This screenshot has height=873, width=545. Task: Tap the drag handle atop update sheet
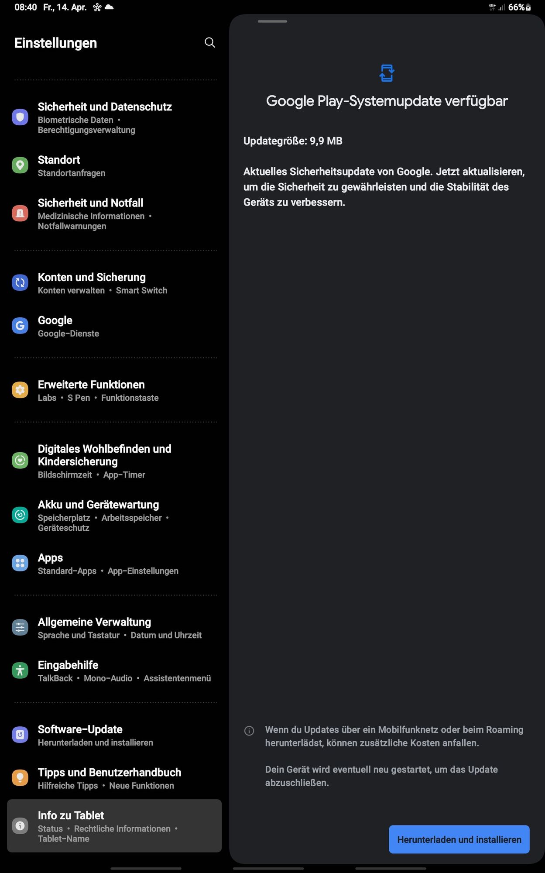(272, 21)
